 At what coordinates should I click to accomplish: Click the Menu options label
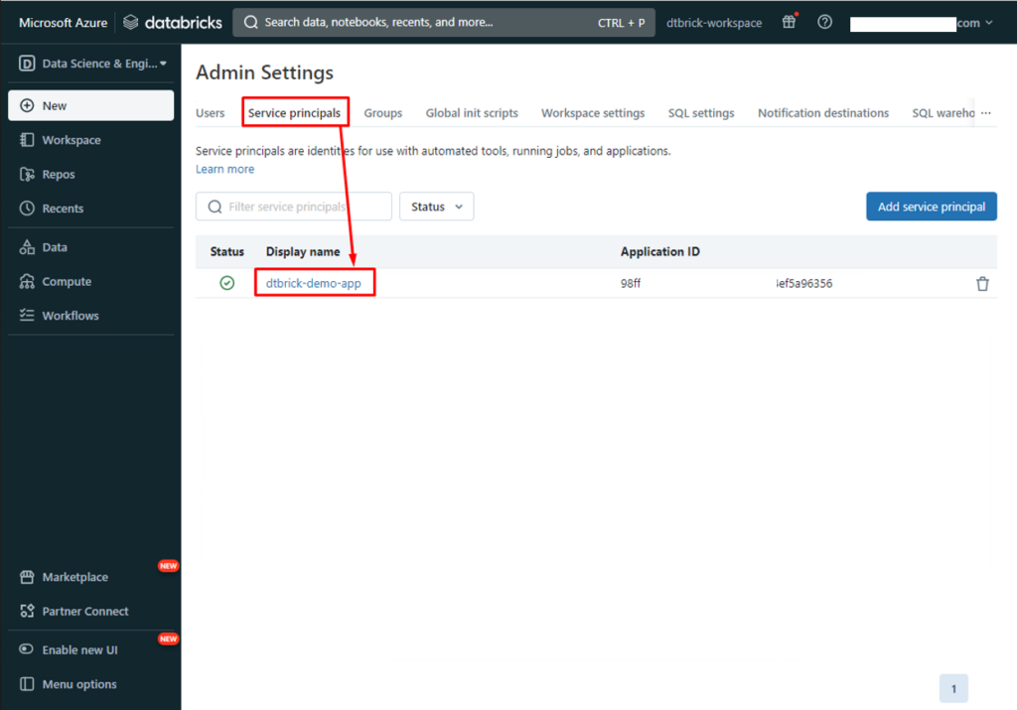[79, 684]
